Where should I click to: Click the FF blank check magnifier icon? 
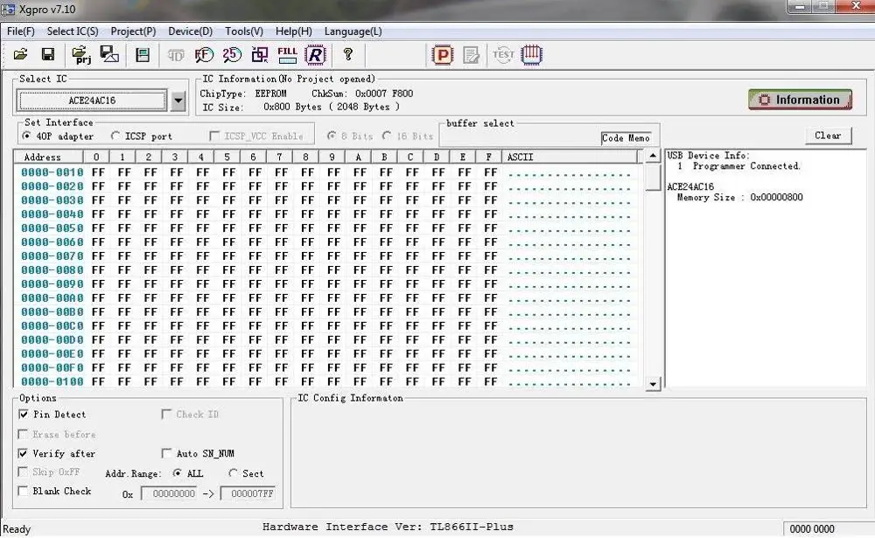(x=204, y=55)
